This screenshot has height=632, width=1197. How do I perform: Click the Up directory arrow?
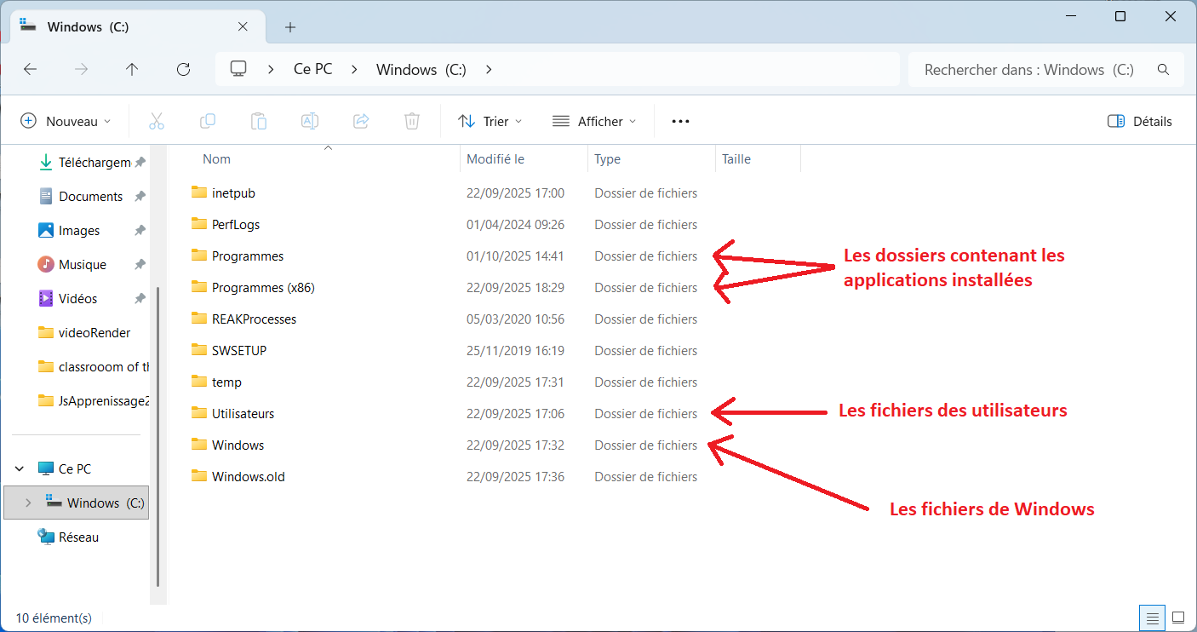(132, 70)
